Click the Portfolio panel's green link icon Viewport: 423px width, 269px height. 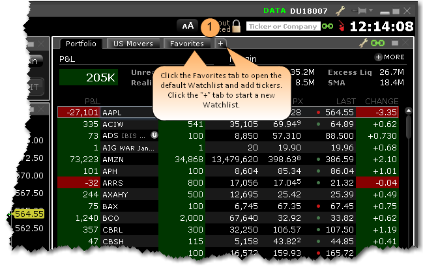click(x=376, y=43)
